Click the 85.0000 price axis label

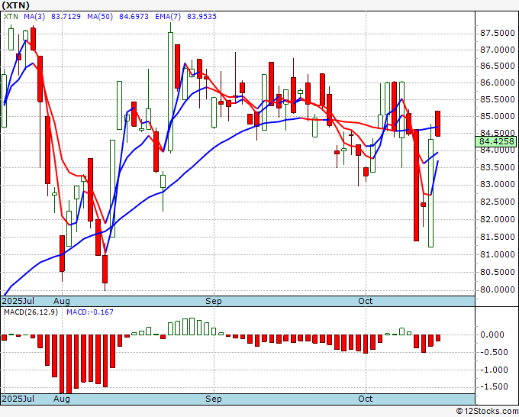pos(498,117)
